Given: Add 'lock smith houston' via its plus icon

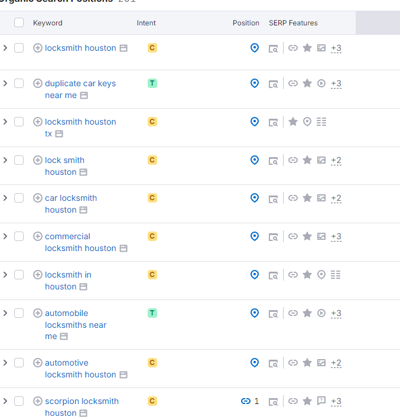Looking at the screenshot, I should point(37,160).
